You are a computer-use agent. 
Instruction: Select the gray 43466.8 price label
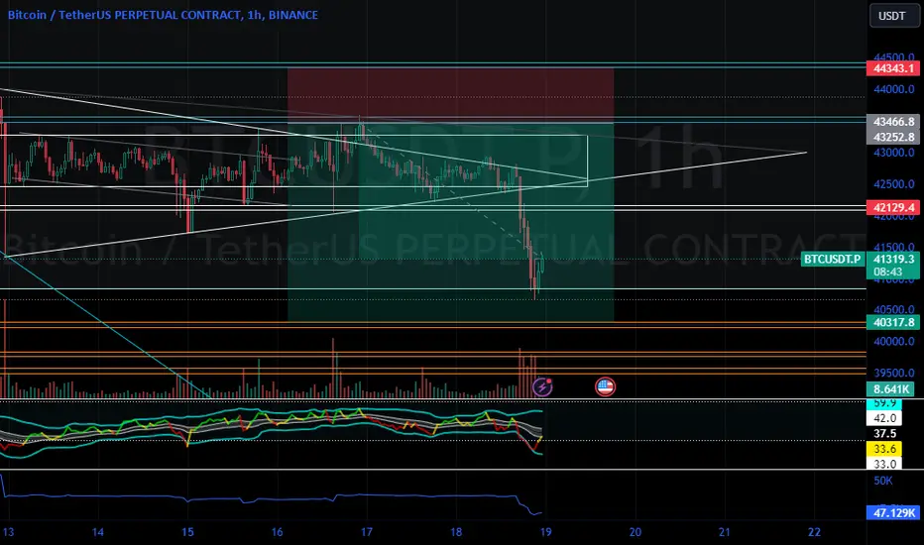(x=893, y=121)
